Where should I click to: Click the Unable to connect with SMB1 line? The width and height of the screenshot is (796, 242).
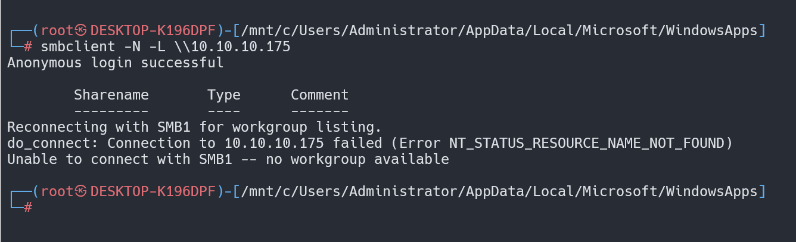pos(228,159)
